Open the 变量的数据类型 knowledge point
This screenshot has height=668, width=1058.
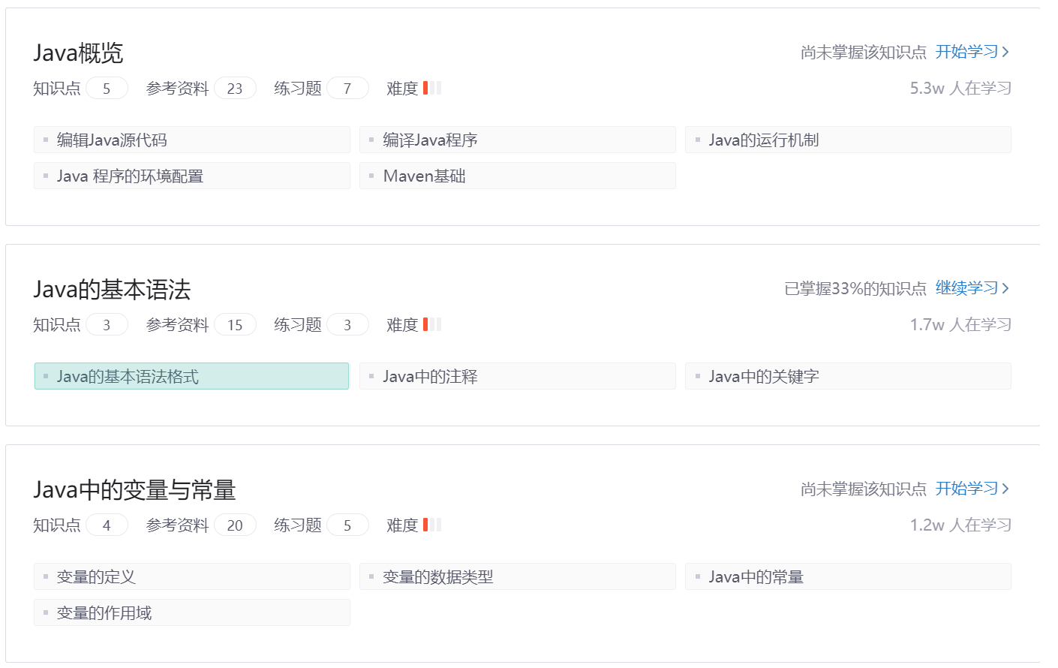(x=518, y=576)
